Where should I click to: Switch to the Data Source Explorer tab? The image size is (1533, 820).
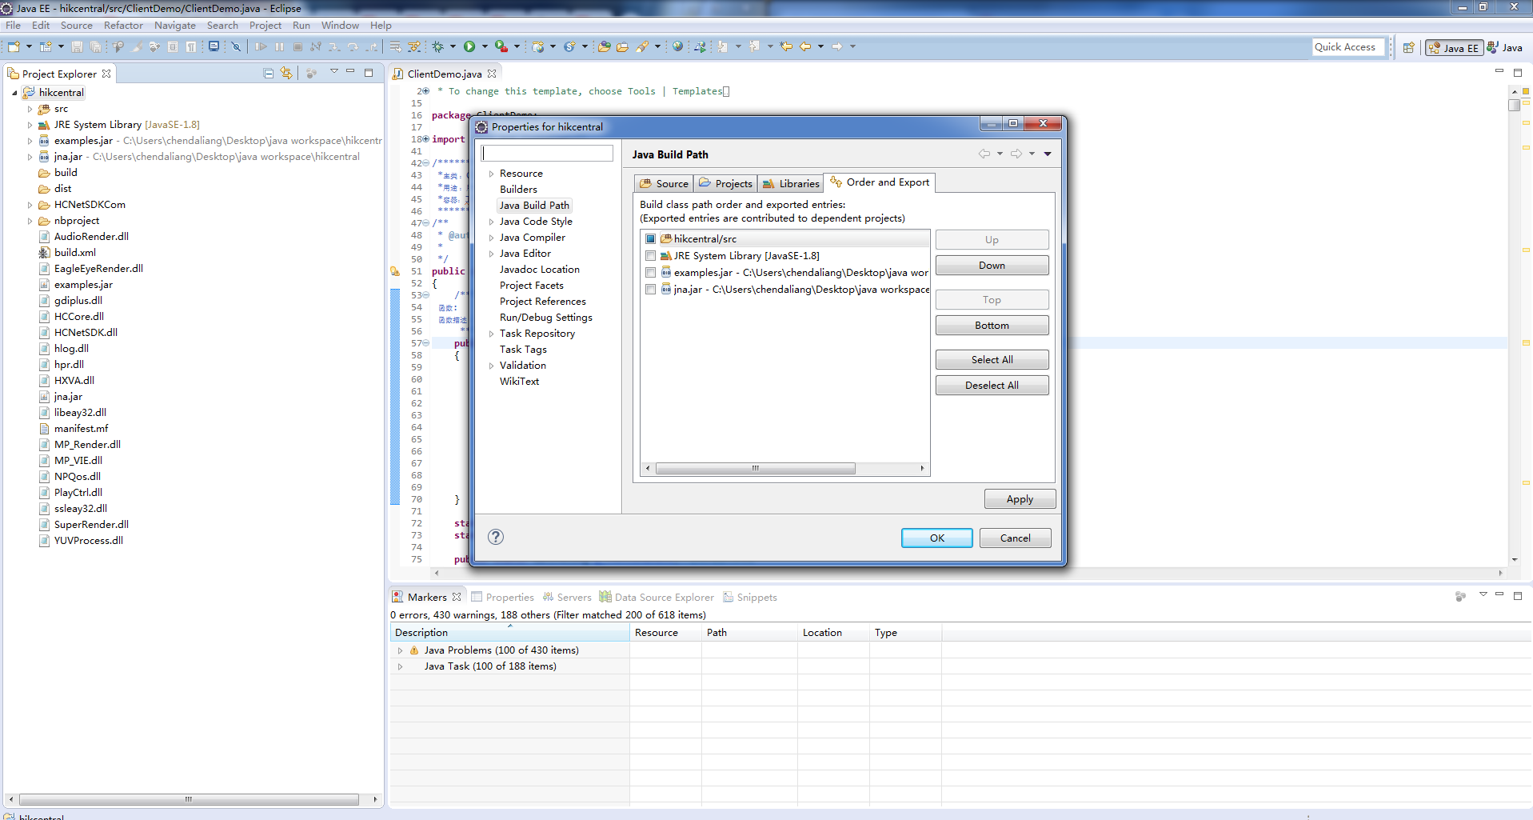click(657, 597)
